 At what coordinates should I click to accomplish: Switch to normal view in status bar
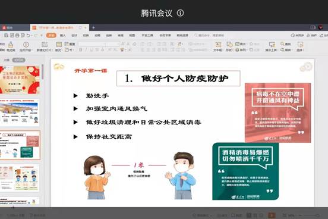point(249,215)
